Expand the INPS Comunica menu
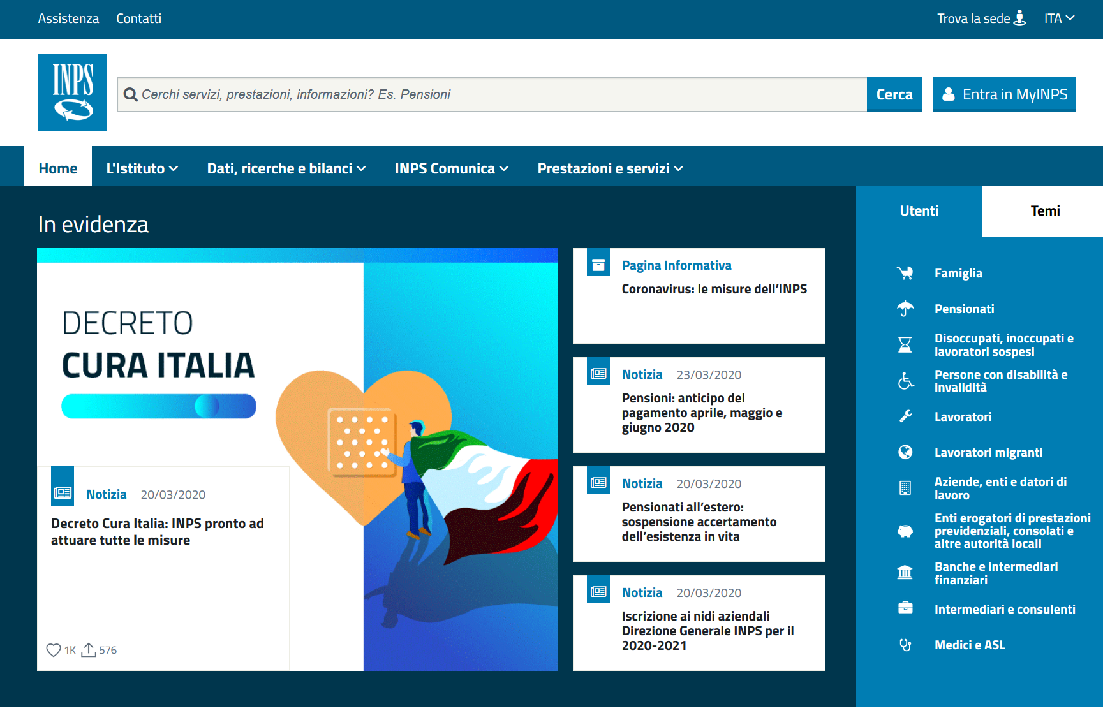The image size is (1103, 713). tap(452, 168)
